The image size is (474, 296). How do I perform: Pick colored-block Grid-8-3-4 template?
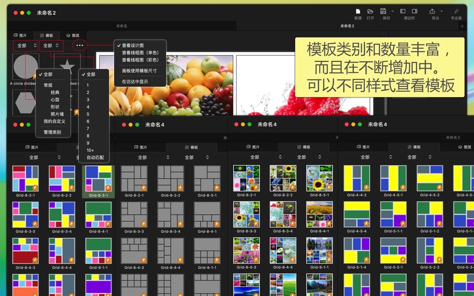62,215
